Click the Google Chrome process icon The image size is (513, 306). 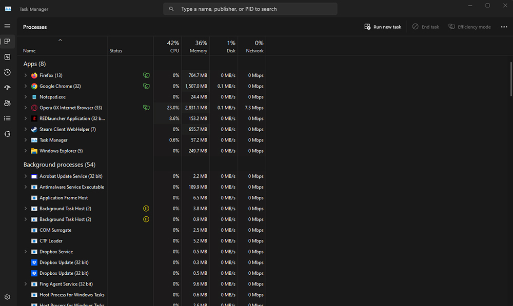tap(34, 86)
